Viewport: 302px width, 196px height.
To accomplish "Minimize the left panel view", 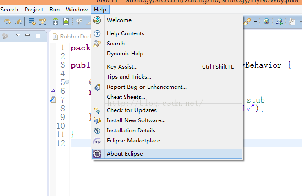I will pyautogui.click(x=27, y=35).
